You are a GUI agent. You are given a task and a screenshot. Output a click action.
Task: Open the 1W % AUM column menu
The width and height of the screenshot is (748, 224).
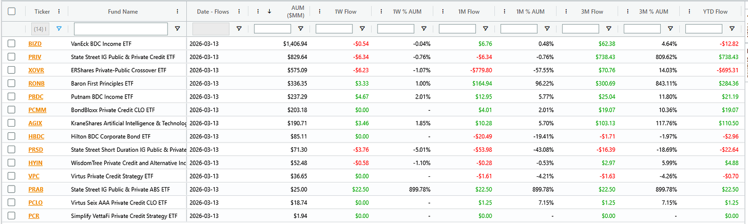[381, 11]
